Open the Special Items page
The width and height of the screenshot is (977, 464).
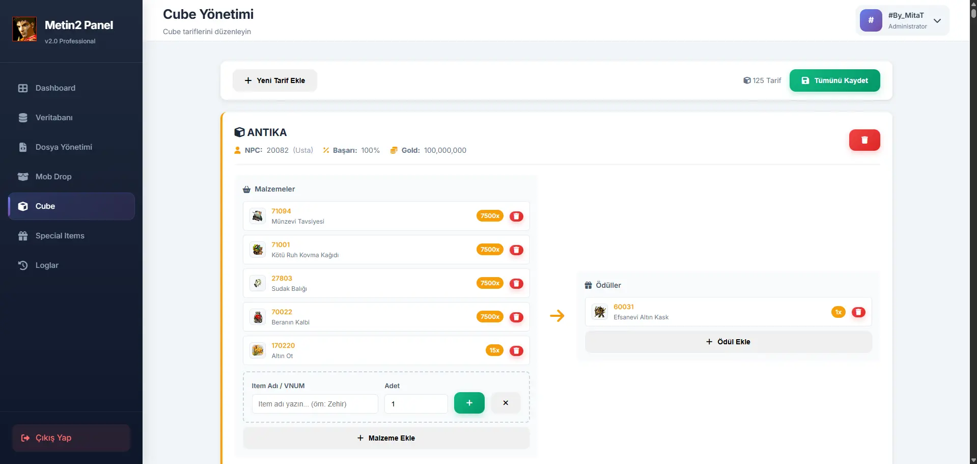[x=60, y=236]
